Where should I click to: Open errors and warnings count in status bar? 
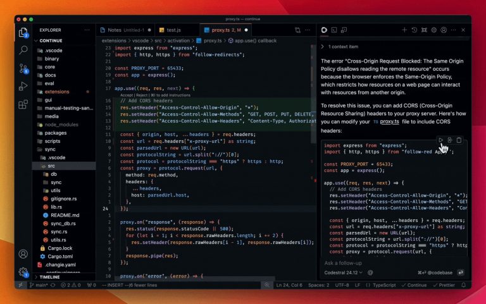pos(71,285)
